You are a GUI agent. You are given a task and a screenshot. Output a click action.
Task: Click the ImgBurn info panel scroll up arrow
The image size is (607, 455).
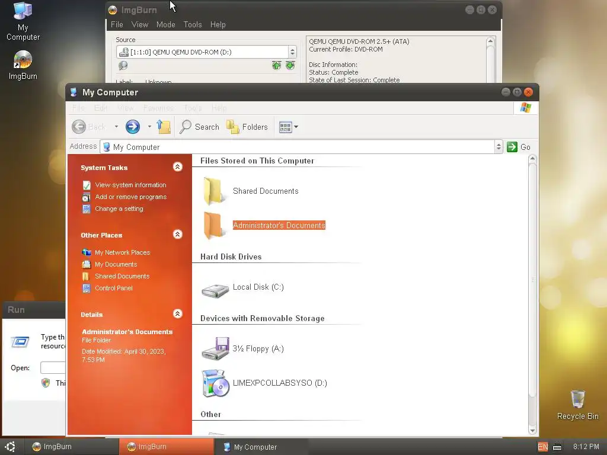[490, 41]
